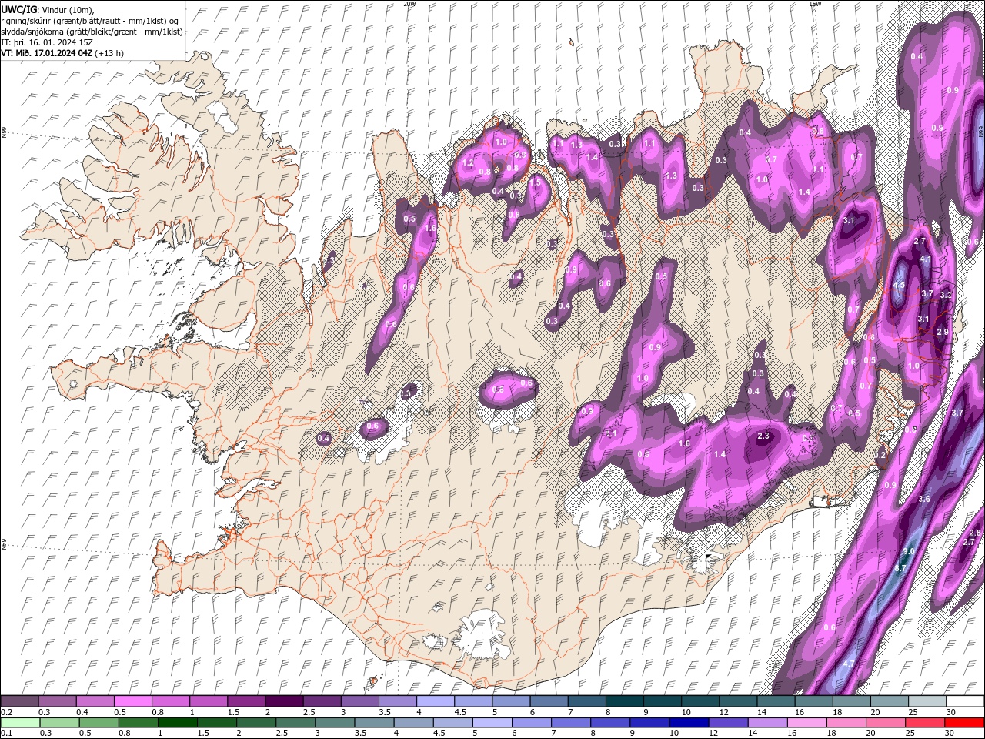Select upper legend swatch labeled 0.2

20,701
